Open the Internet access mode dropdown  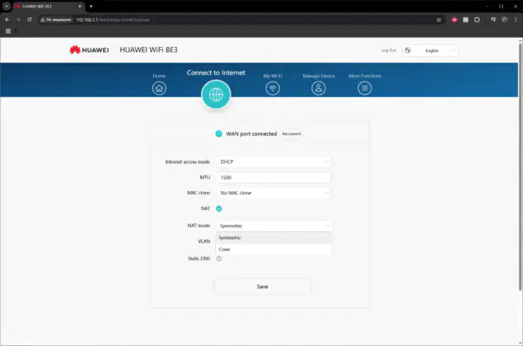coord(273,161)
